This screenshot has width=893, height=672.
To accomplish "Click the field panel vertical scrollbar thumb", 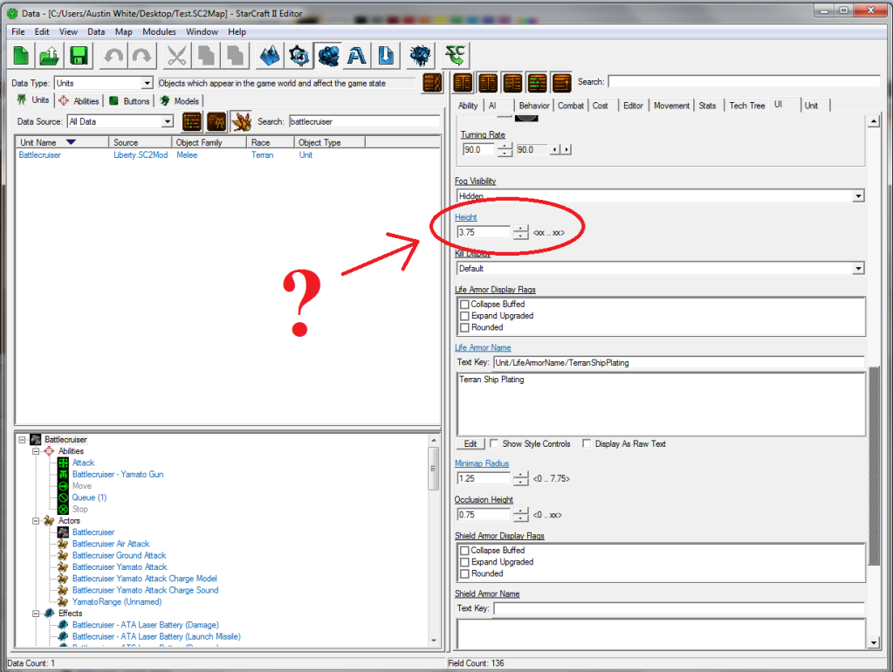I will [x=874, y=466].
